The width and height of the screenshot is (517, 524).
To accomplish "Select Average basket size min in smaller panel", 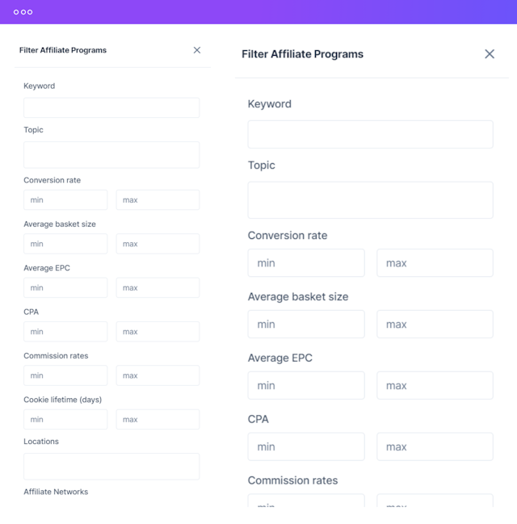I will (x=65, y=244).
